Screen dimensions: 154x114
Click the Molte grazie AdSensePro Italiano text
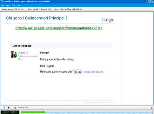[x=57, y=60]
